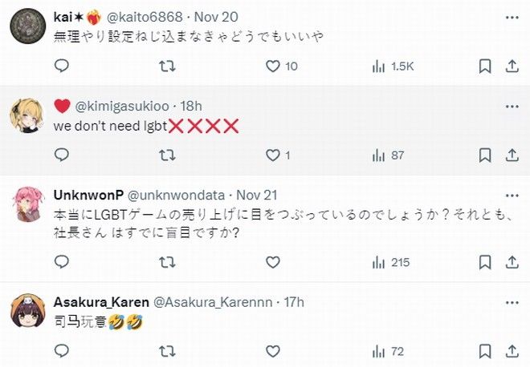Share kai's tweet
The width and height of the screenshot is (530, 367).
(509, 67)
